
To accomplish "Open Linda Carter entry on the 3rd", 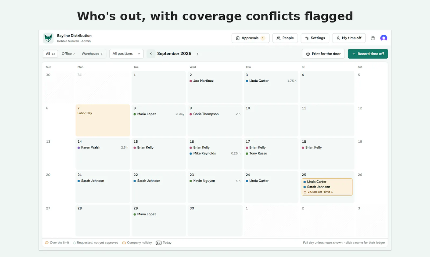I will coord(271,81).
